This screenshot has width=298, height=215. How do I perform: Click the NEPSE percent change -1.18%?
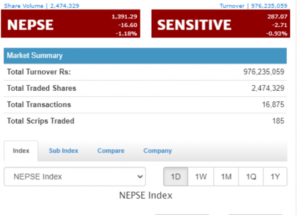(x=126, y=34)
